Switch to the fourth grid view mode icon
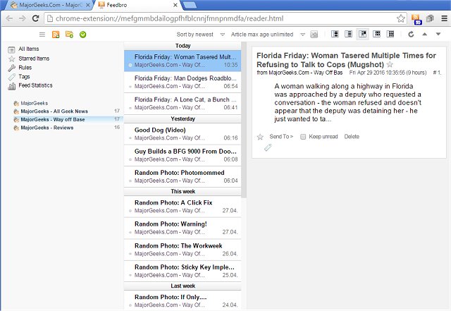This screenshot has width=451, height=311. tap(376, 34)
